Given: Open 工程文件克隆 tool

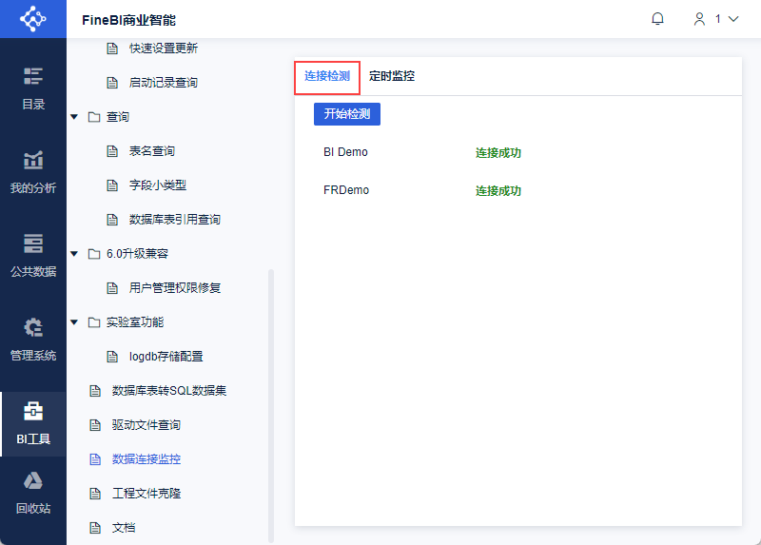Looking at the screenshot, I should 146,494.
